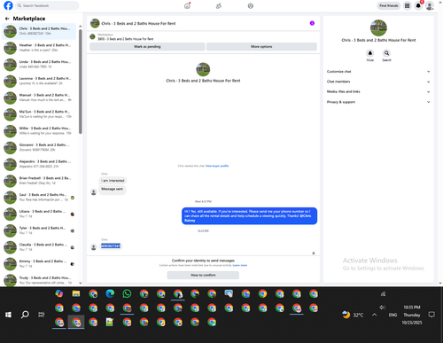Screen dimensions: 443x343
Task: Open Giovanni conversation in the list
Action: coord(39,147)
